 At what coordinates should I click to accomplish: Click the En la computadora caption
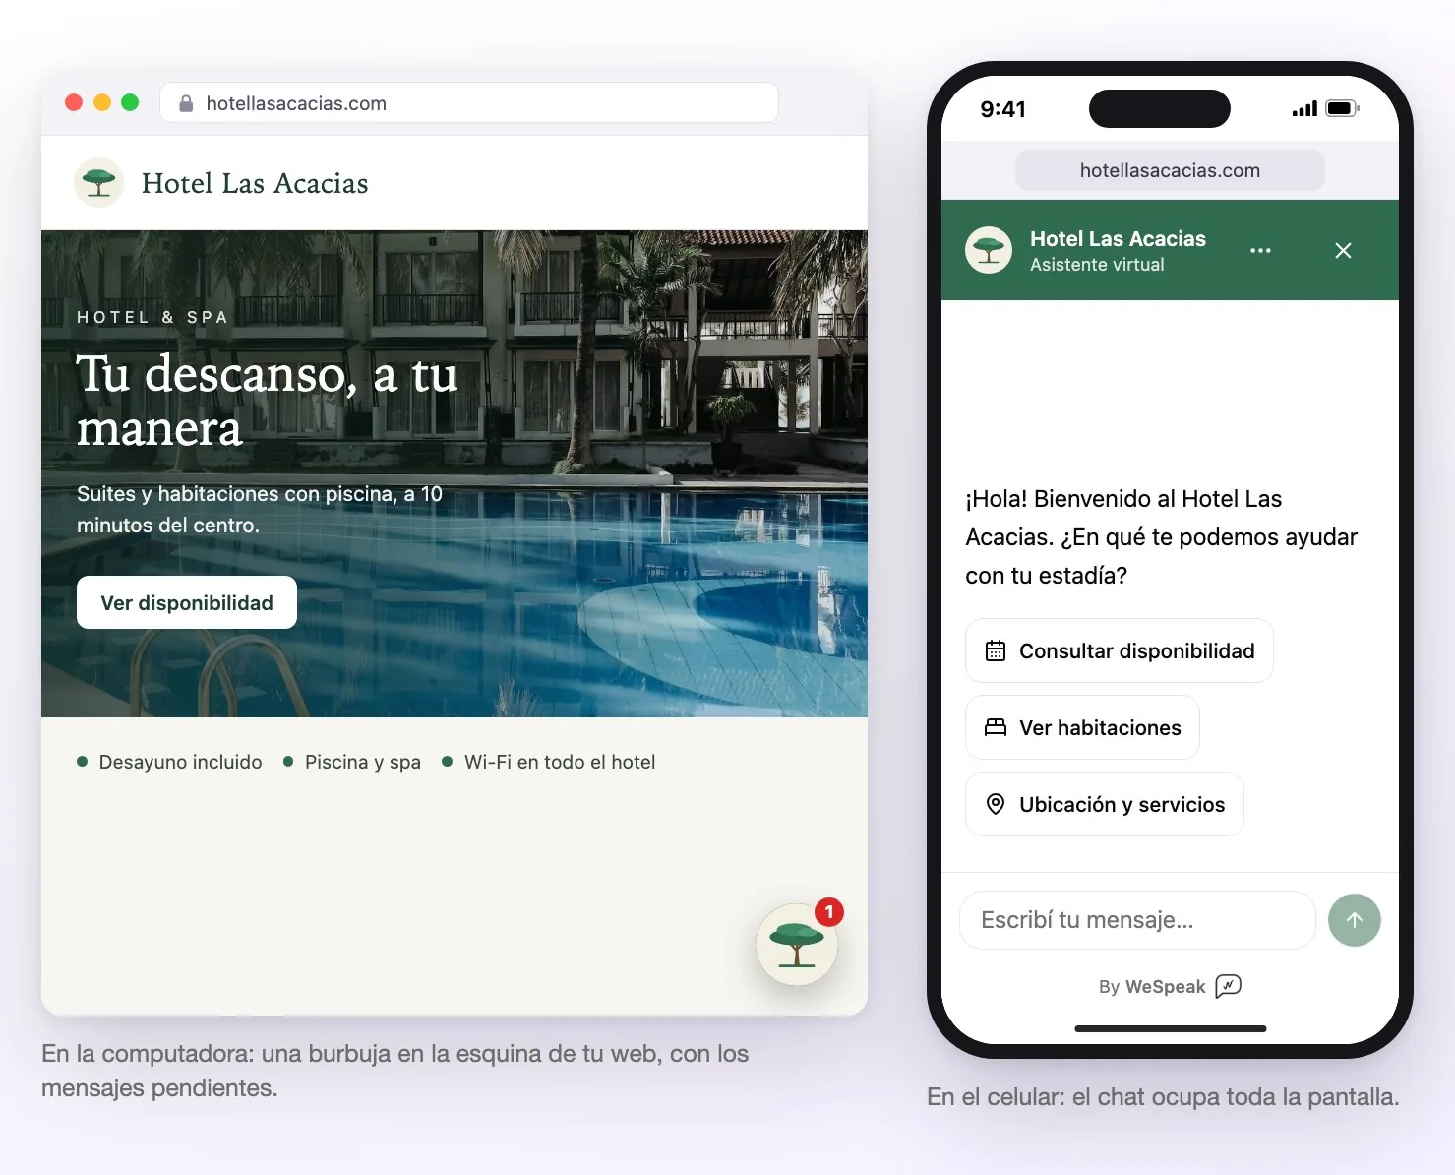[x=395, y=1071]
